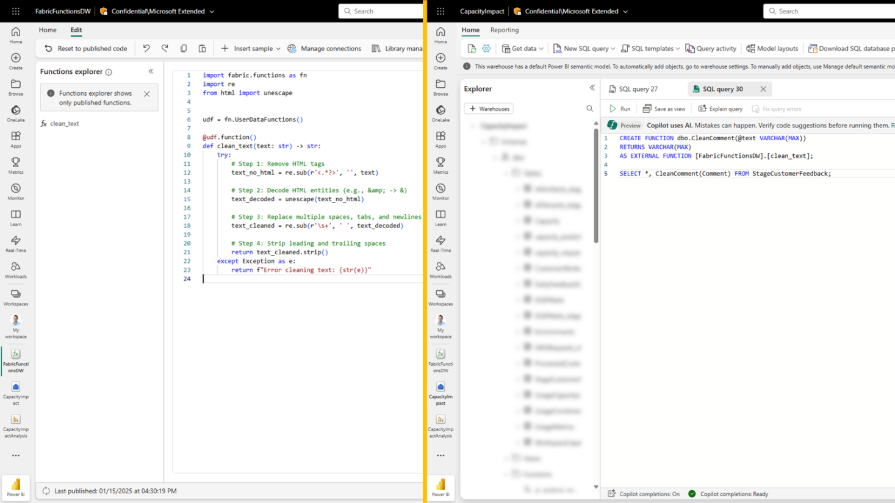Click Reset to published code
This screenshot has height=503, width=895.
(x=86, y=48)
